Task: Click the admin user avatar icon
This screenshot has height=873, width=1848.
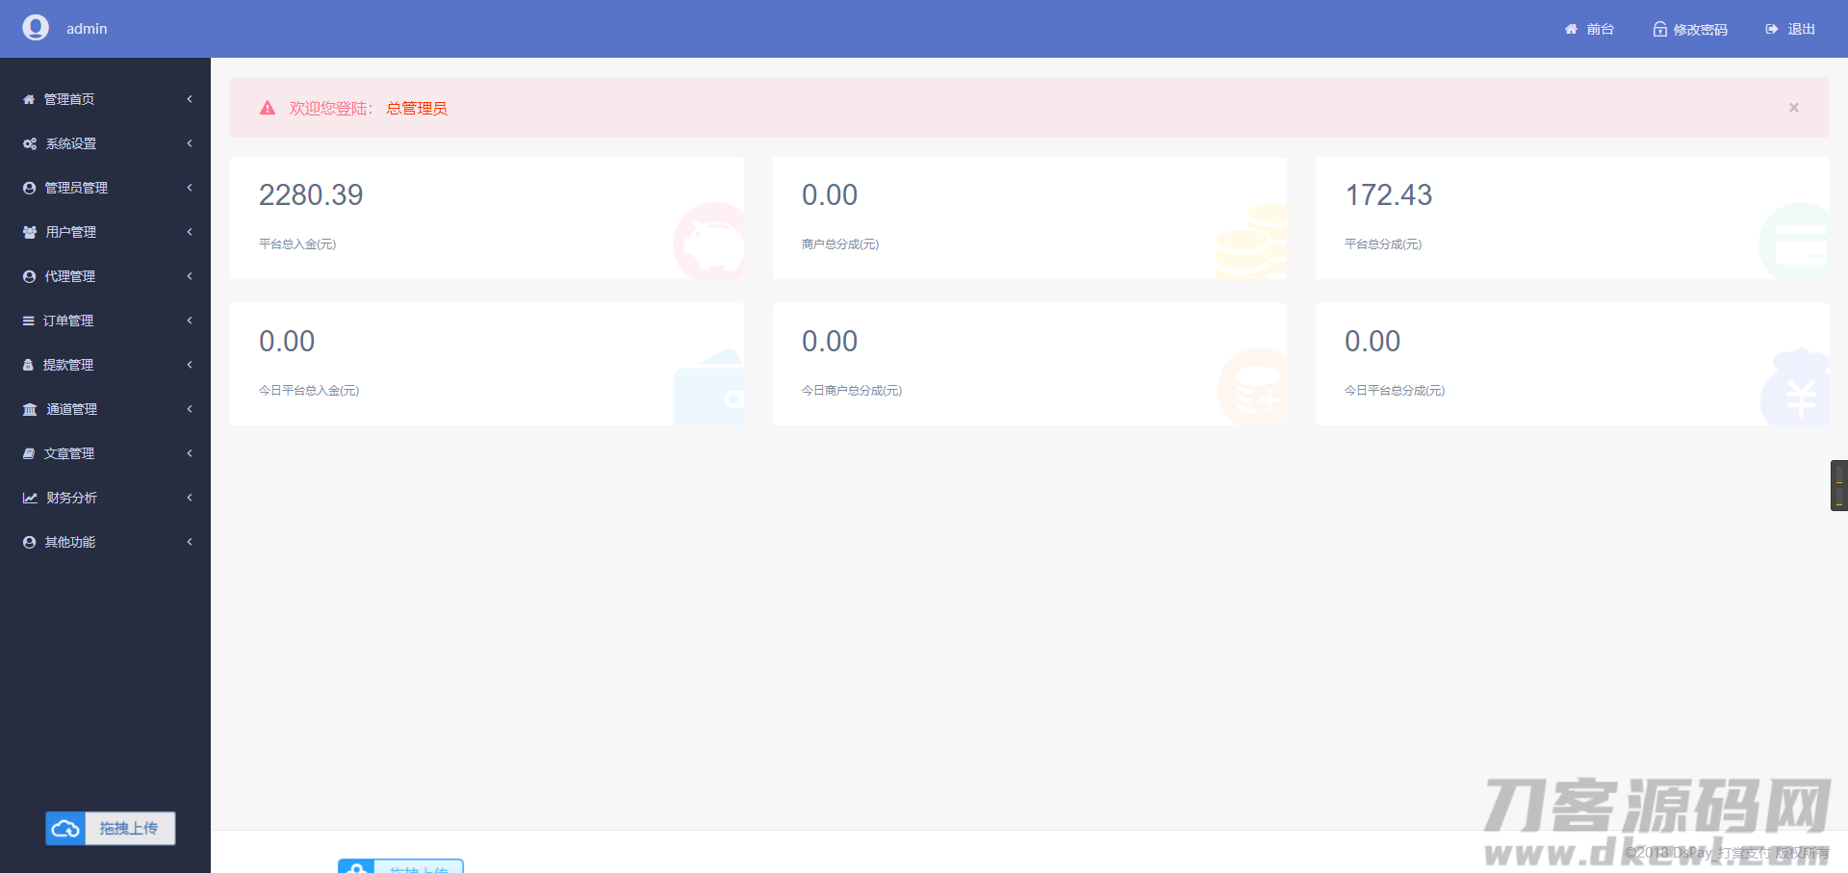Action: coord(36,28)
